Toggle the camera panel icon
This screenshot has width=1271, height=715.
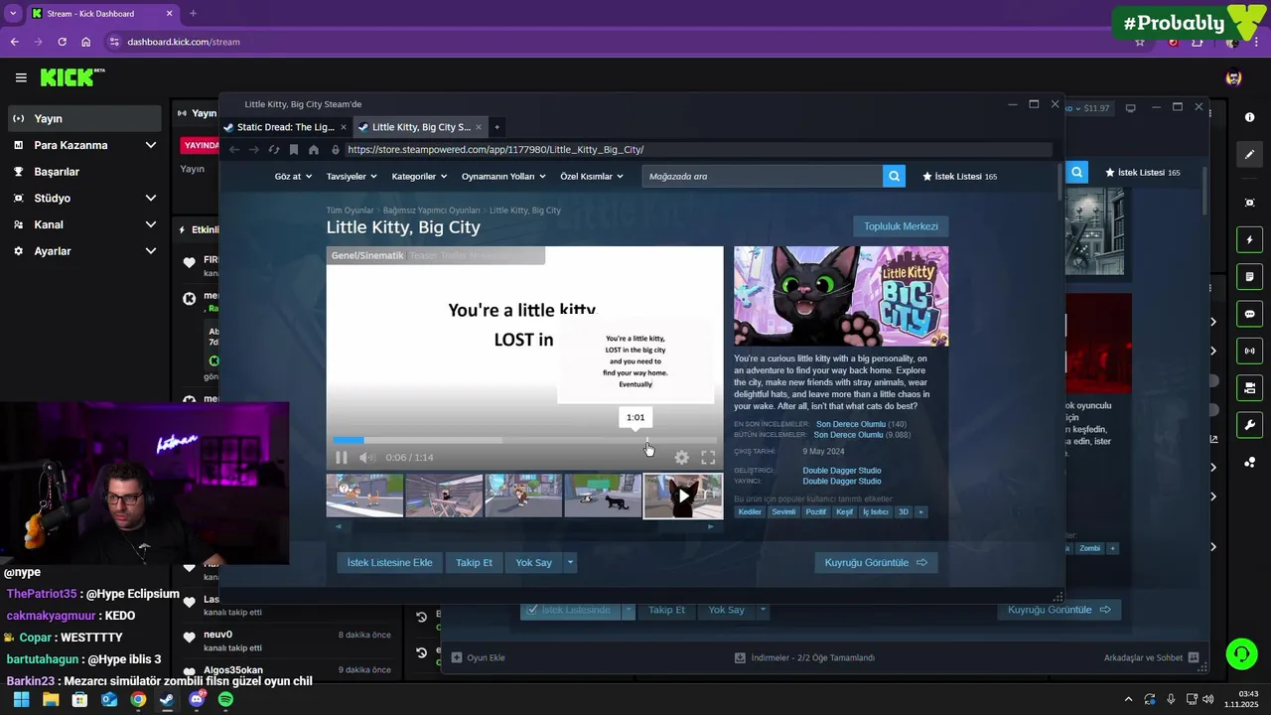coord(1249,387)
